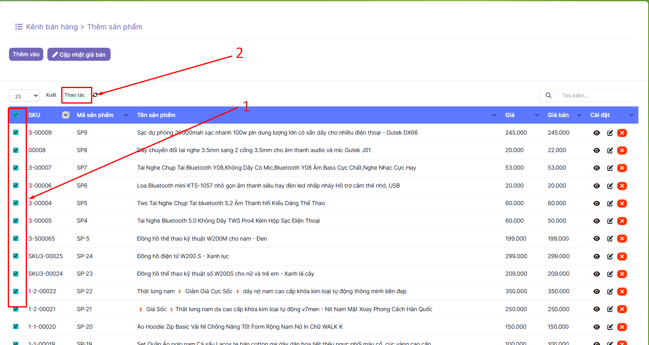This screenshot has height=345, width=649.
Task: Uncheck the checkbox for SKU 3-00009
Action: pos(16,133)
